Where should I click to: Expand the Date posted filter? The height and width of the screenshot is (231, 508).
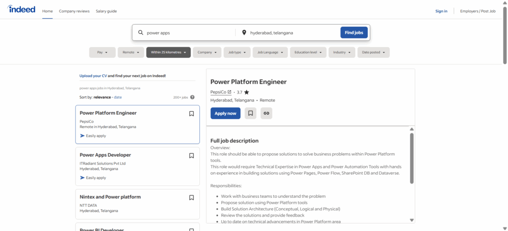tap(374, 52)
